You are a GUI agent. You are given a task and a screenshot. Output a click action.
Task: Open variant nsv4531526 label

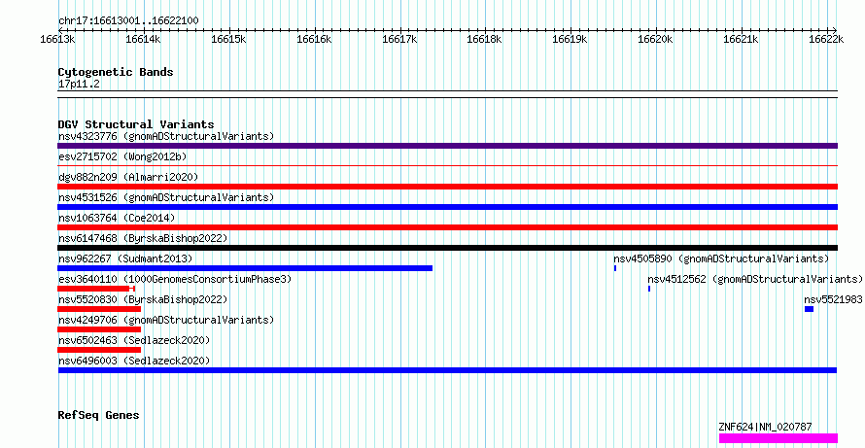tap(166, 197)
